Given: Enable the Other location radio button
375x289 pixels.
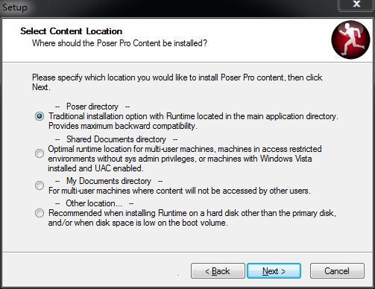Looking at the screenshot, I should (x=40, y=213).
